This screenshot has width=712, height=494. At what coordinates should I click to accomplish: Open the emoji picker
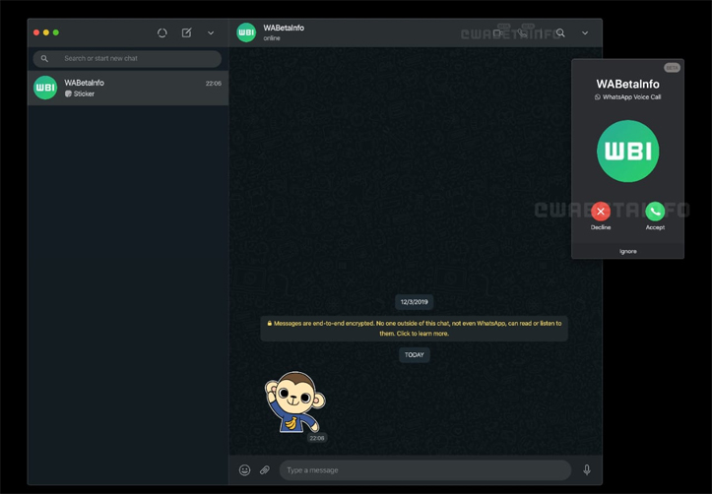[245, 470]
